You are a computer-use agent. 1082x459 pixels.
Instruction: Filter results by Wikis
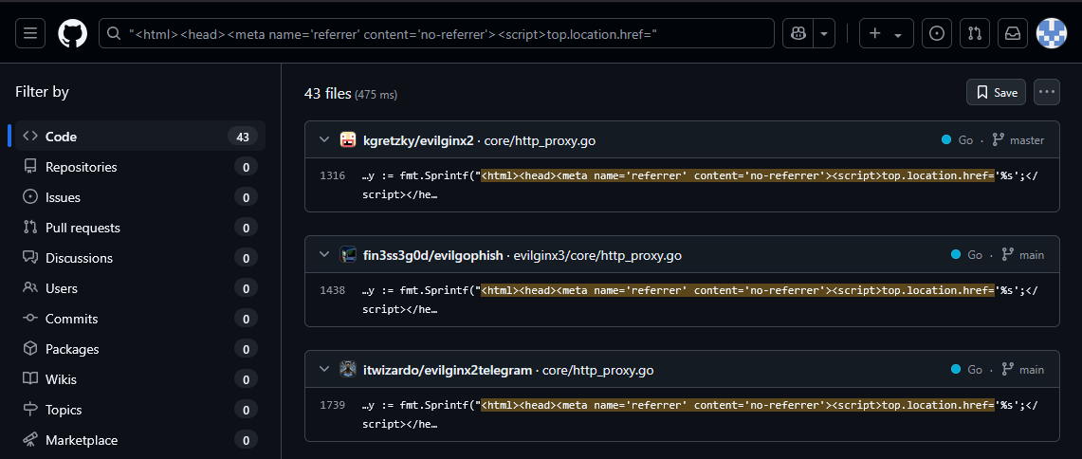(140, 379)
